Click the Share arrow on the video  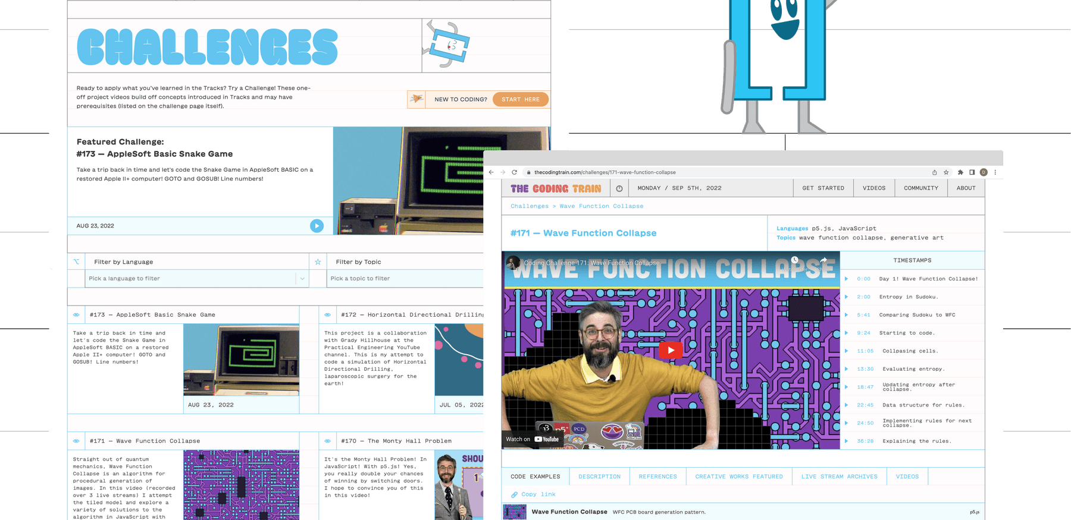pyautogui.click(x=823, y=260)
